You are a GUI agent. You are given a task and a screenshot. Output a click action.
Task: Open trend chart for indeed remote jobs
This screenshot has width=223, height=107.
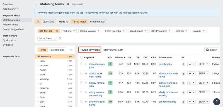(x=192, y=64)
